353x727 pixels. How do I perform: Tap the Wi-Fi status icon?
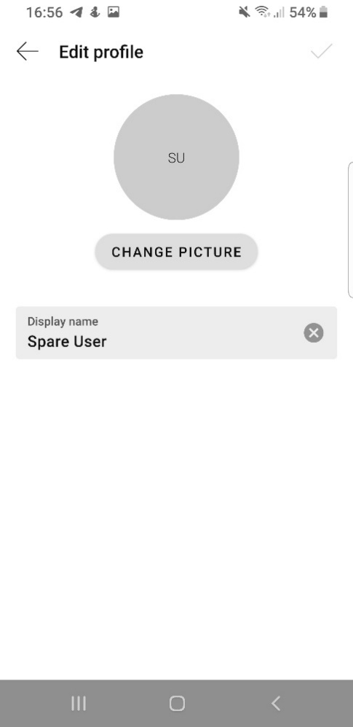[262, 12]
